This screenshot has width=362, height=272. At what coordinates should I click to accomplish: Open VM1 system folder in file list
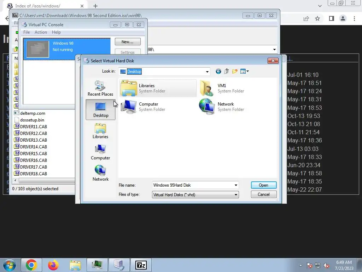tap(222, 88)
